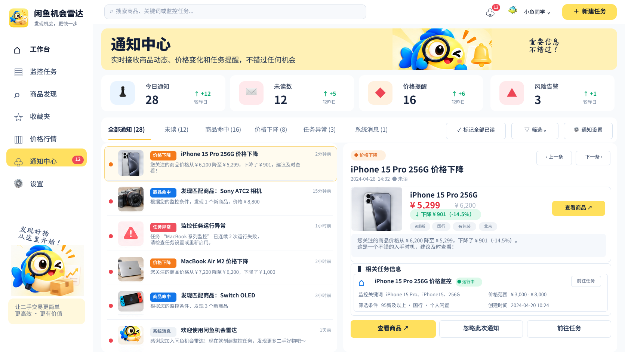Click the 9成新 tag

click(420, 226)
